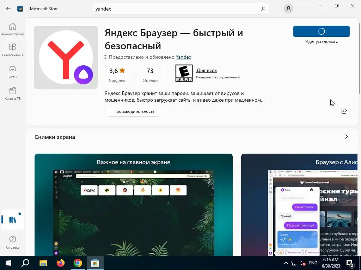This screenshot has height=270, width=361.
Task: Click the ESRB rating badge
Action: (x=184, y=73)
